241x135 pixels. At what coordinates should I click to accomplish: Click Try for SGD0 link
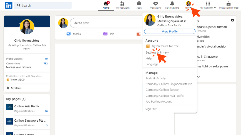point(17,79)
